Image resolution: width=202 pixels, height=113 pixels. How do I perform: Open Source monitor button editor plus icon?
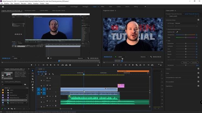(98, 65)
